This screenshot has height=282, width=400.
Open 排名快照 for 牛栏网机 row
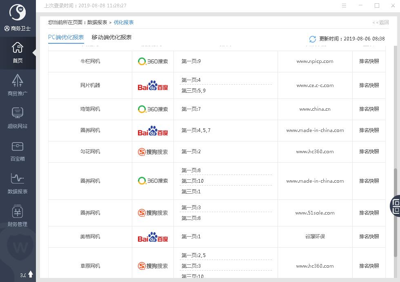[369, 61]
